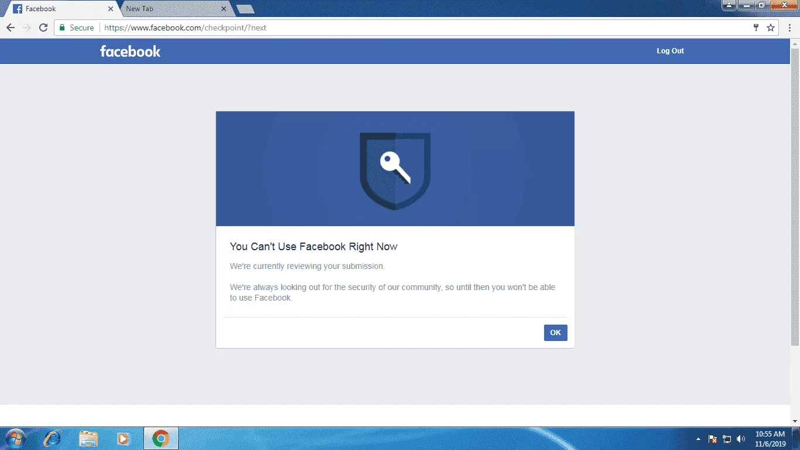Viewport: 800px width, 450px height.
Task: Show hidden tray icons arrow
Action: (698, 439)
